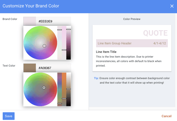Viewport: 177px width, 121px height.
Task: Click the Brand Color wheel picker handle
Action: pos(44,46)
